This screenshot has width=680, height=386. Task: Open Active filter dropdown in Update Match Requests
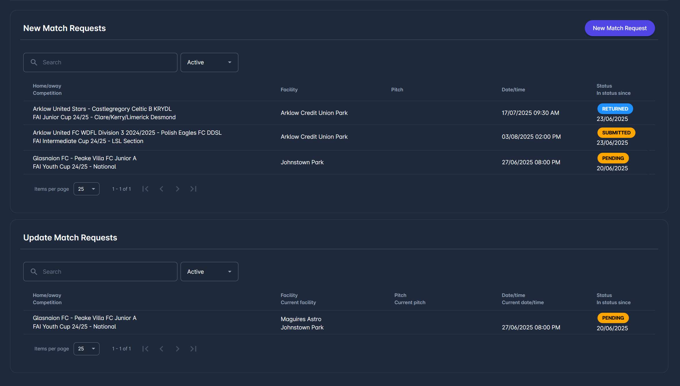209,272
